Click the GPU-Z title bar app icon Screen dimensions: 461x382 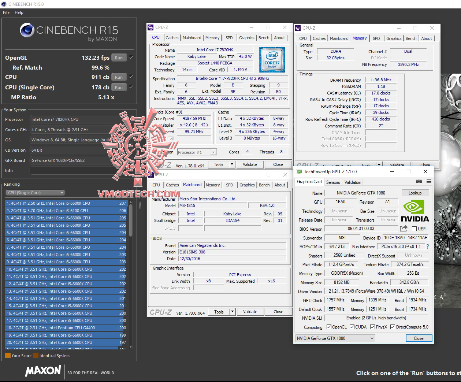pyautogui.click(x=299, y=171)
